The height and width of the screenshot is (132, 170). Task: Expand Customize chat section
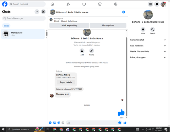click(148, 40)
